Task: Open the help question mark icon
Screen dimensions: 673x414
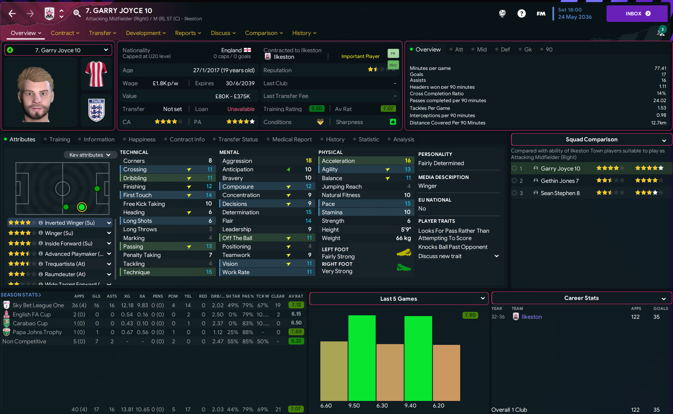Action: (x=521, y=14)
